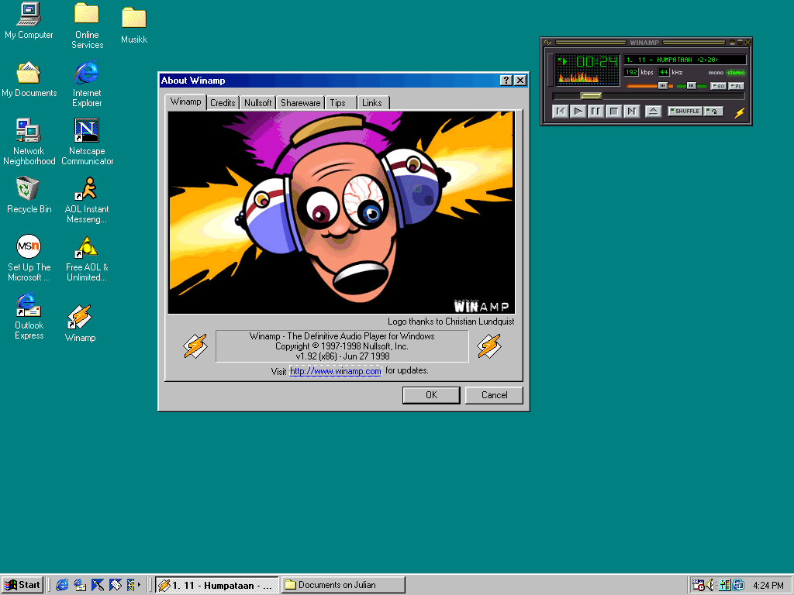Click the lightning bolt icon in Winamp player
Screen dimensions: 794x595
tap(739, 112)
